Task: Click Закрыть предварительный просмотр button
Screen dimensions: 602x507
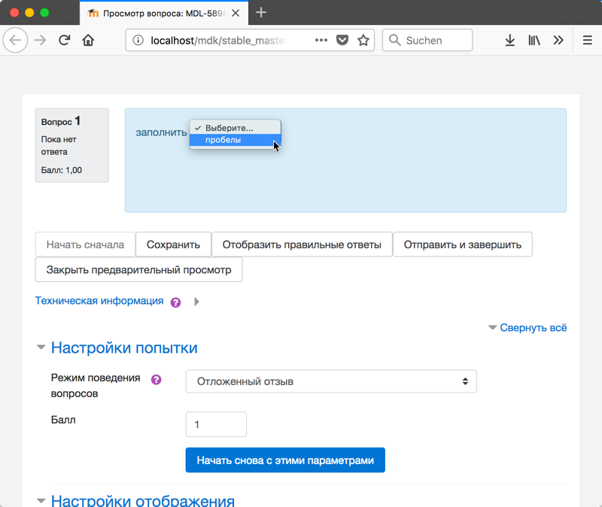Action: (x=138, y=270)
